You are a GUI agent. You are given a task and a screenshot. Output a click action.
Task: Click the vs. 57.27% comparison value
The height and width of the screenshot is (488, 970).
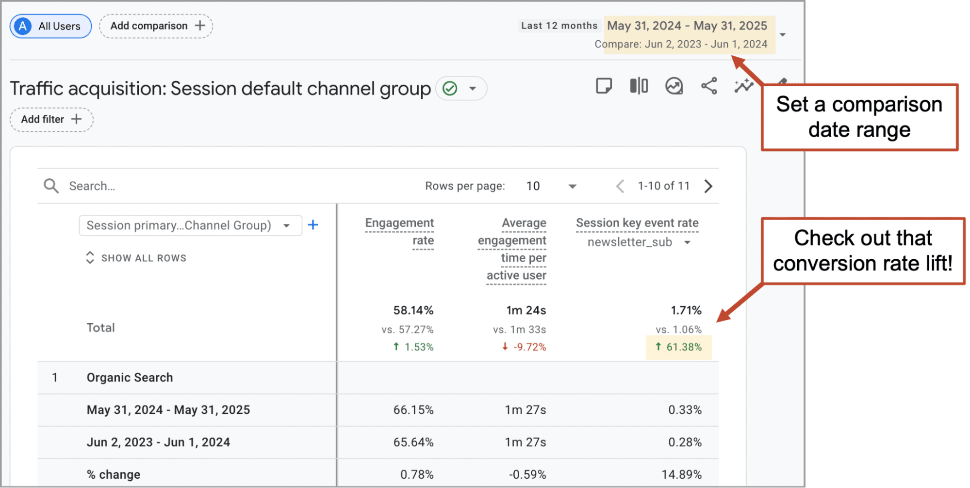click(408, 330)
